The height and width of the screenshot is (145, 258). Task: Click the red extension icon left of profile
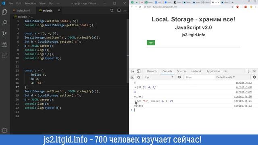[x=246, y=7]
